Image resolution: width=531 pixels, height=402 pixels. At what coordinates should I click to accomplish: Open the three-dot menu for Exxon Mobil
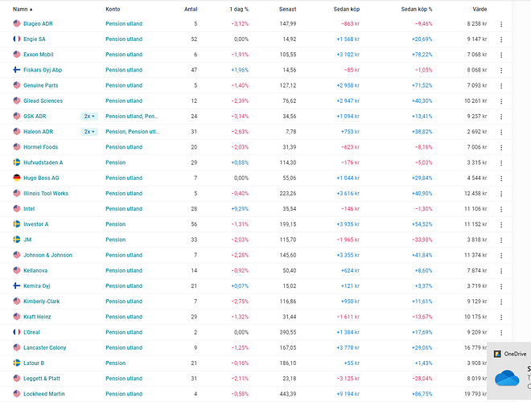pos(501,55)
